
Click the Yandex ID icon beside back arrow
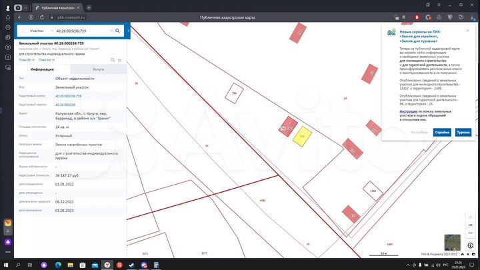pyautogui.click(x=31, y=17)
